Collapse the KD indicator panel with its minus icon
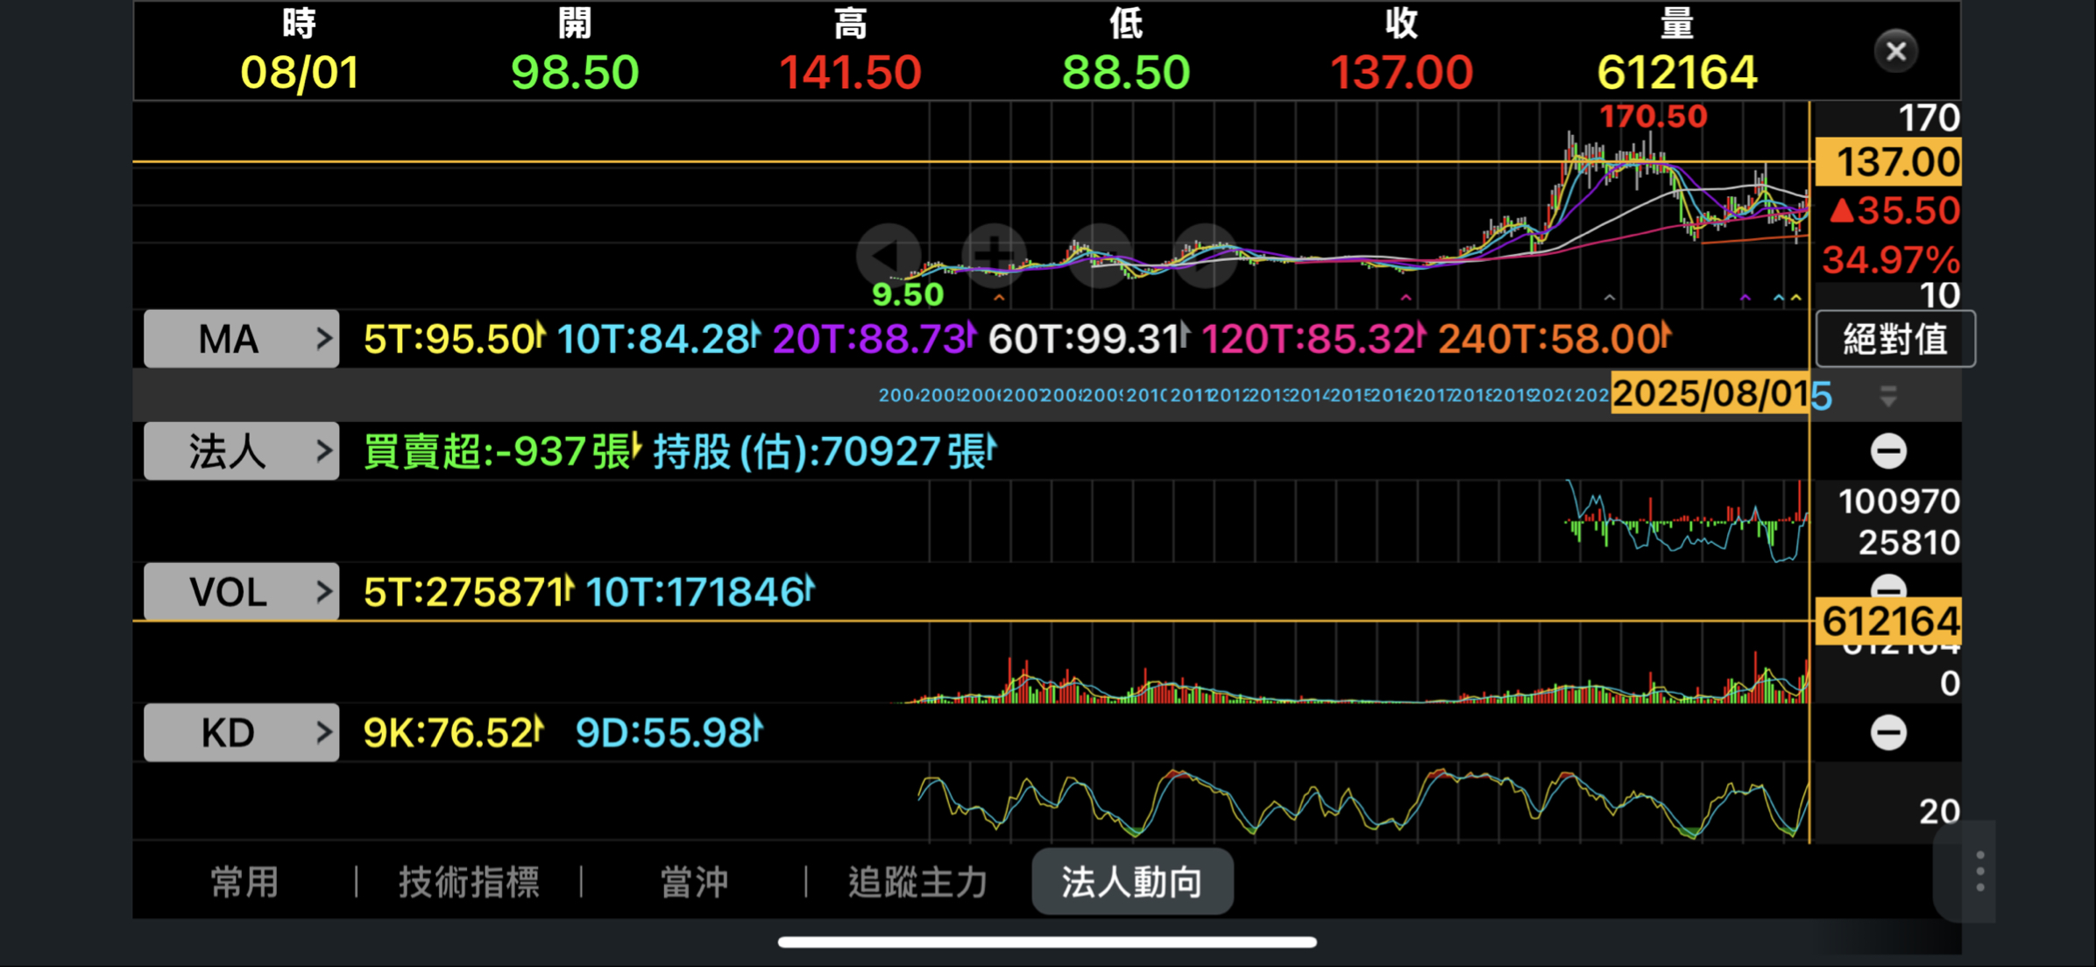Viewport: 2096px width, 967px height. (1888, 732)
